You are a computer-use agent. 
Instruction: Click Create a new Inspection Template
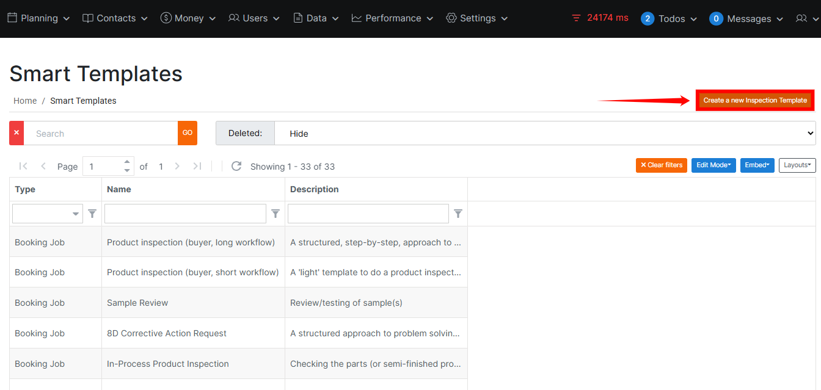tap(754, 100)
